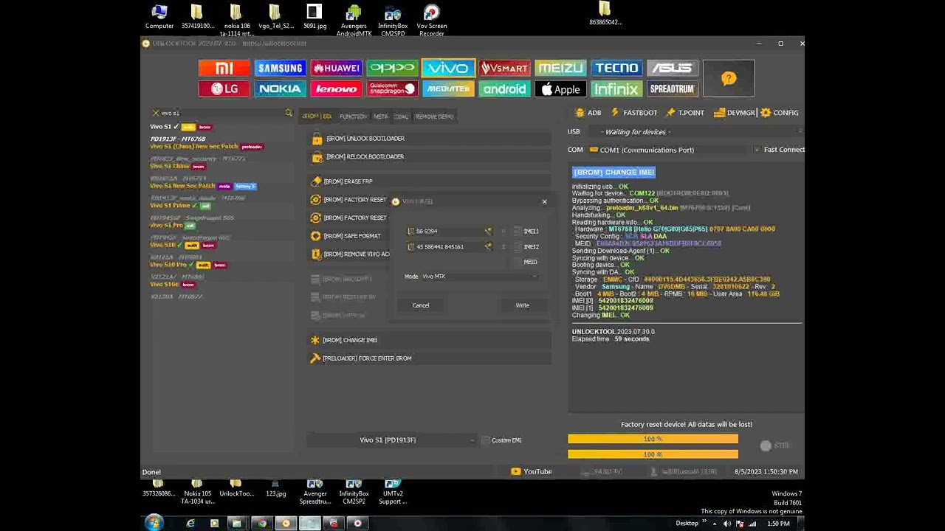The height and width of the screenshot is (531, 945).
Task: Click [BROM] UNLOCK BOOTLOADER
Action: point(430,139)
